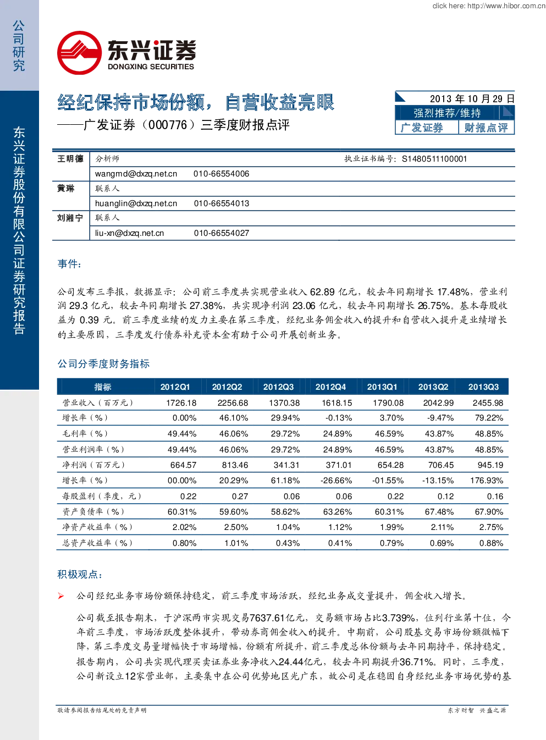Screen dimensions: 546x740
Task: Open the www.hibor.com.cn link
Action: point(506,6)
